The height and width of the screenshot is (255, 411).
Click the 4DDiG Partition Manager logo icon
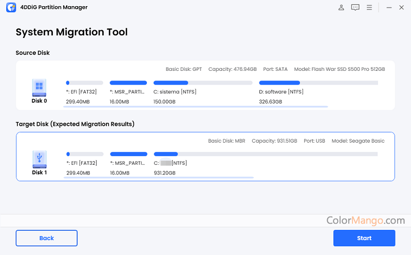coord(10,7)
